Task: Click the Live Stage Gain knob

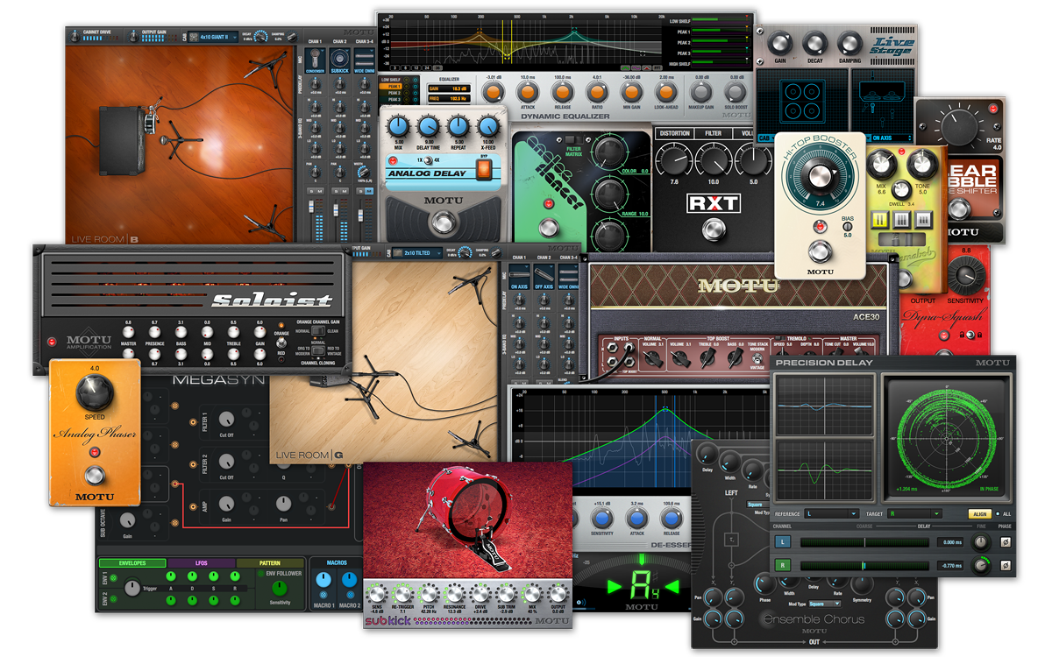Action: [780, 43]
